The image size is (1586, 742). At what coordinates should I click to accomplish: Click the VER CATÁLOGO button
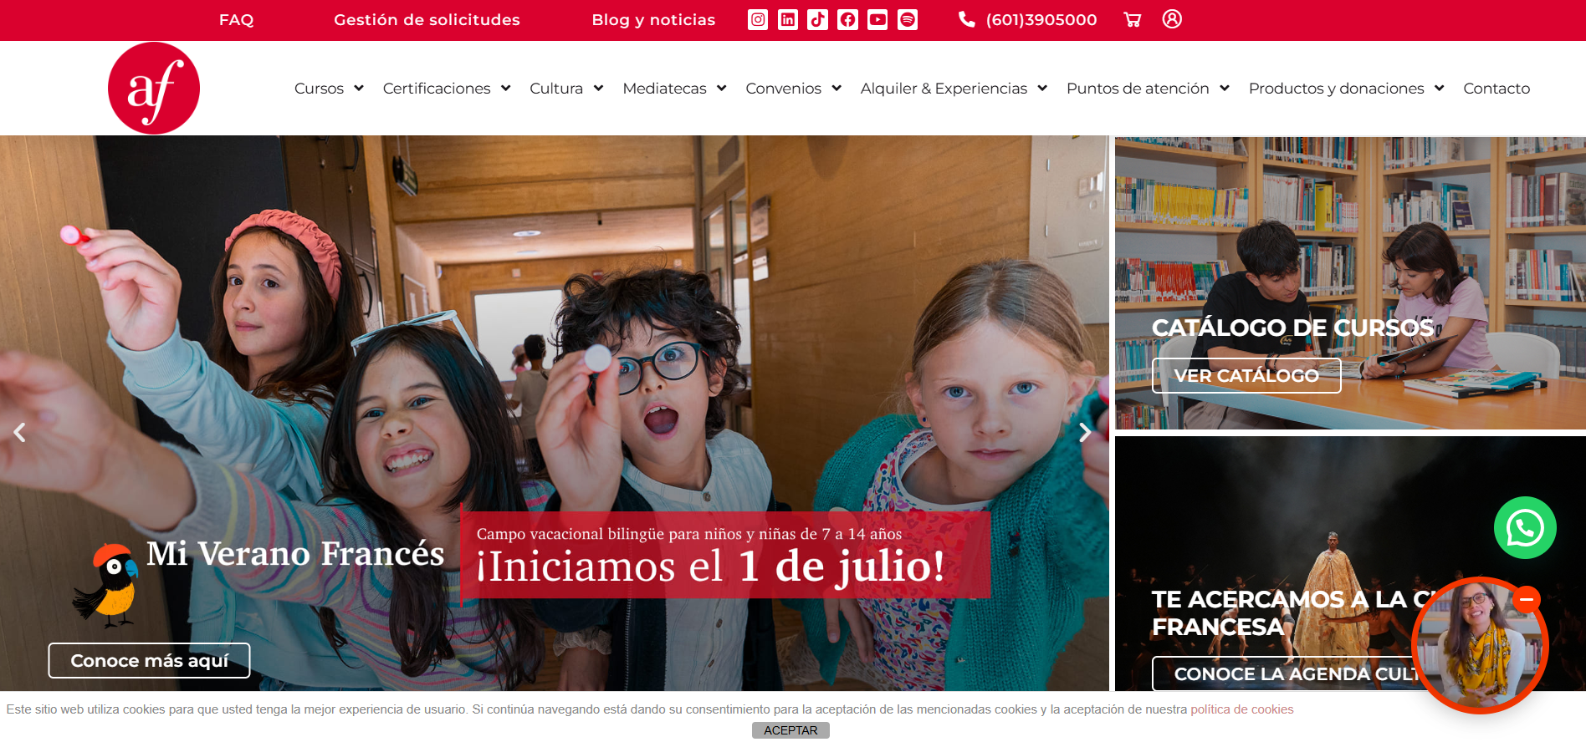click(1246, 376)
